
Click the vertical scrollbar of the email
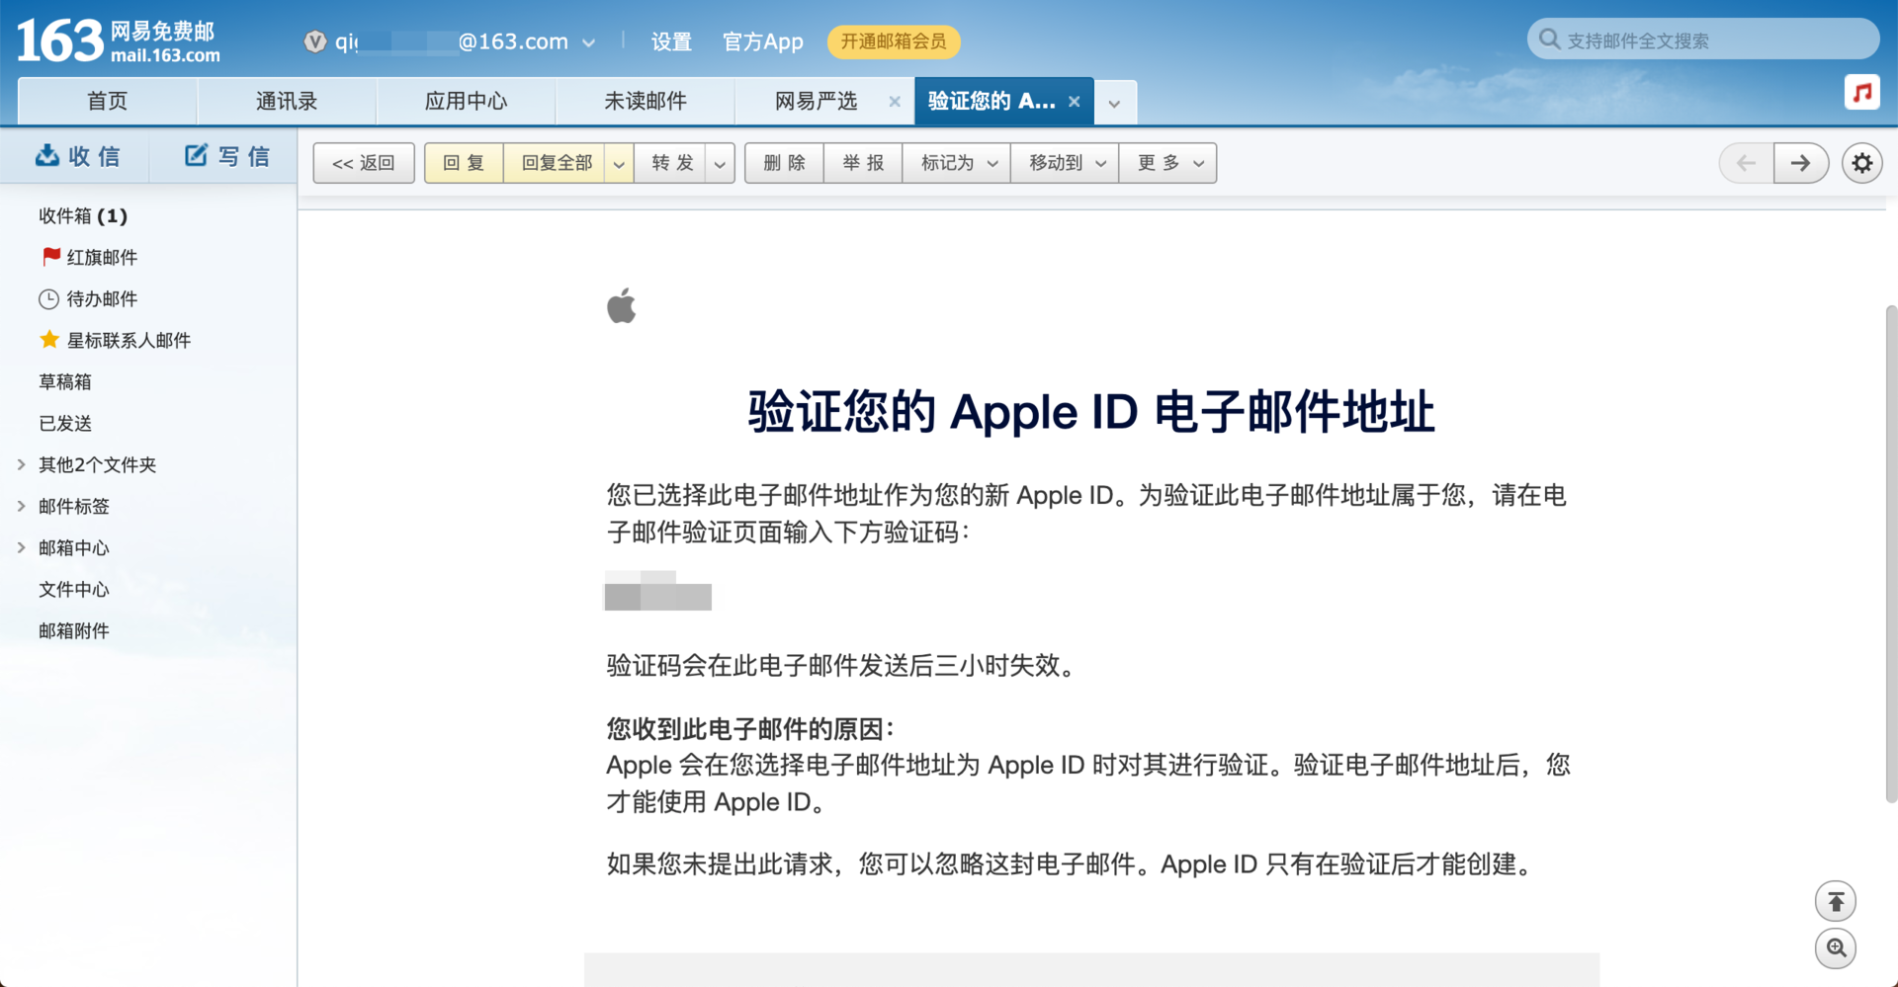pos(1890,553)
